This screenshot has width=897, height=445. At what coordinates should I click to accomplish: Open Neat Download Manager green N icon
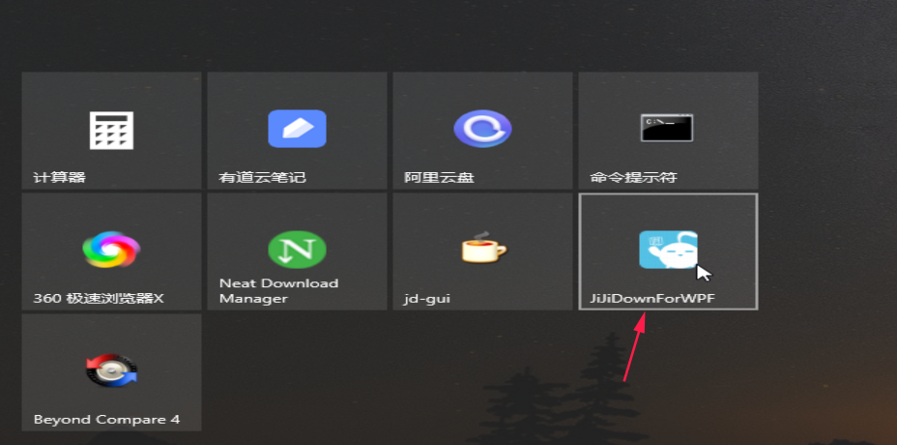tap(297, 250)
